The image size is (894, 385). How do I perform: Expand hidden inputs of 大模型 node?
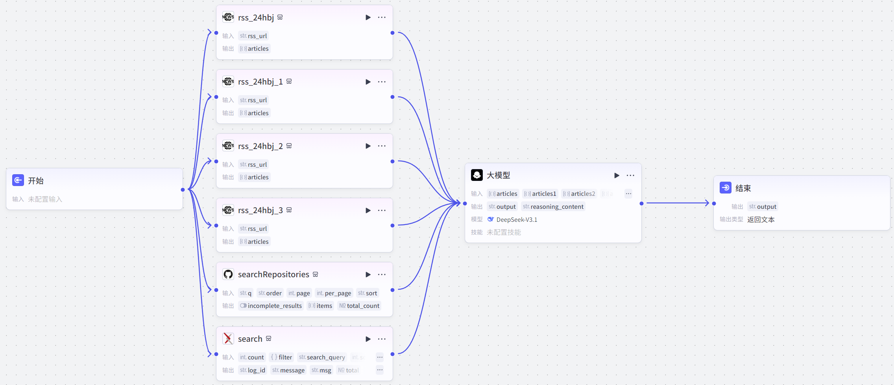[628, 193]
